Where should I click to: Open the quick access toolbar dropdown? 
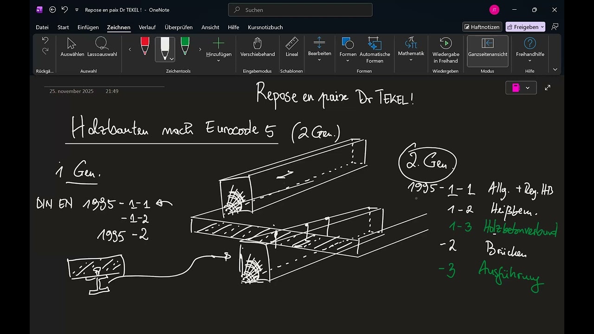77,10
